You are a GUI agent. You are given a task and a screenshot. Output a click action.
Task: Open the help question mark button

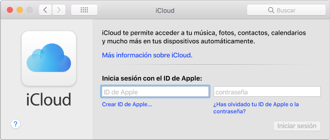(16, 124)
